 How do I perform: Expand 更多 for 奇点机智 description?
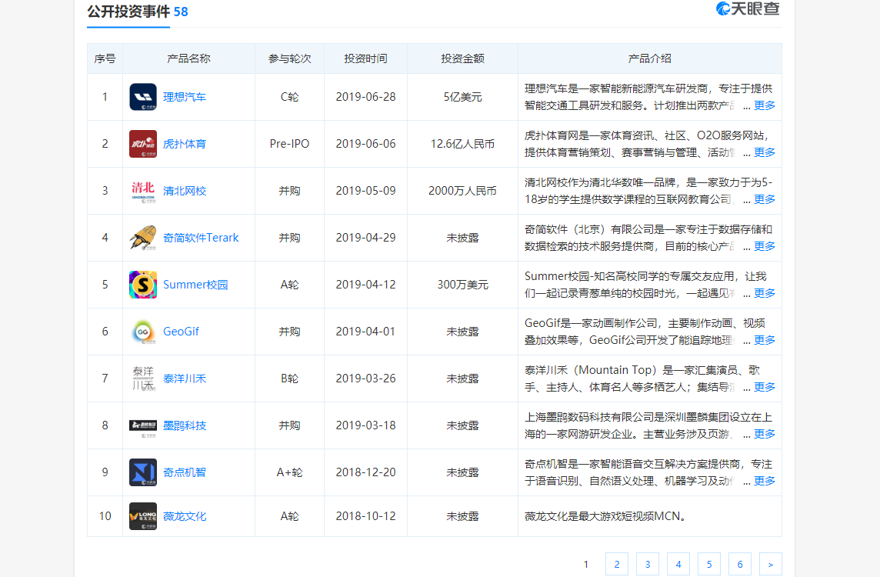pyautogui.click(x=765, y=481)
